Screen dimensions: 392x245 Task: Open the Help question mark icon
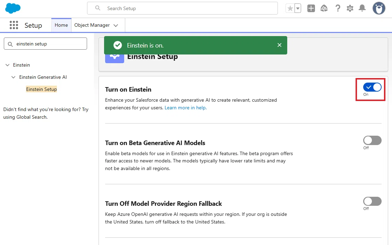coord(338,8)
